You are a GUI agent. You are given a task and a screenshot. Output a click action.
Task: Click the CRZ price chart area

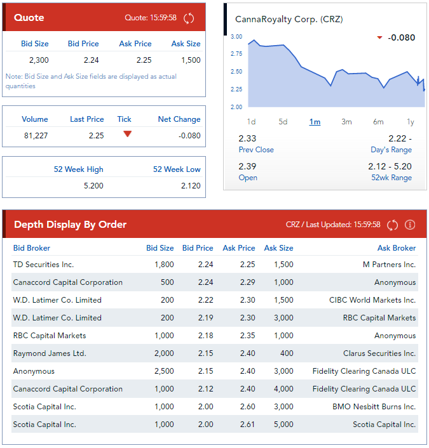point(336,73)
